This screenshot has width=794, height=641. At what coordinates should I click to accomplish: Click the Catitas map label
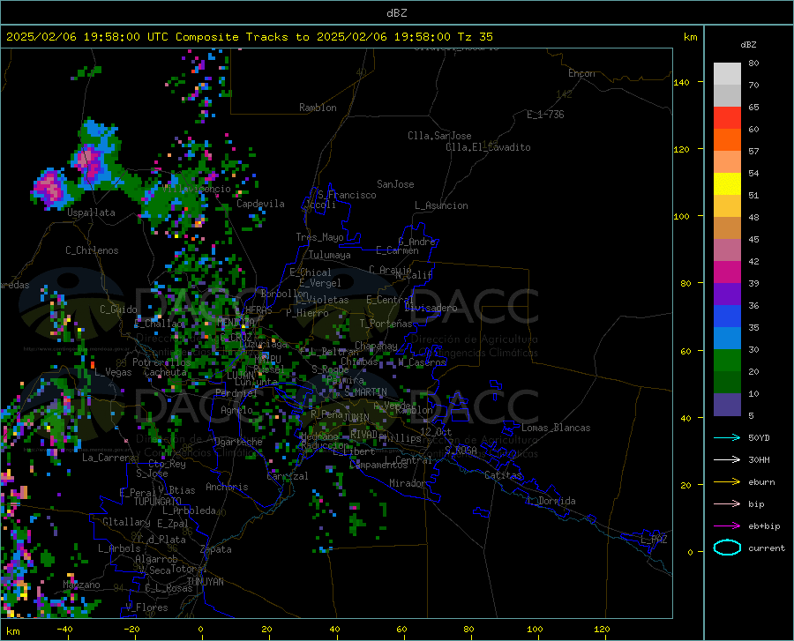click(504, 475)
